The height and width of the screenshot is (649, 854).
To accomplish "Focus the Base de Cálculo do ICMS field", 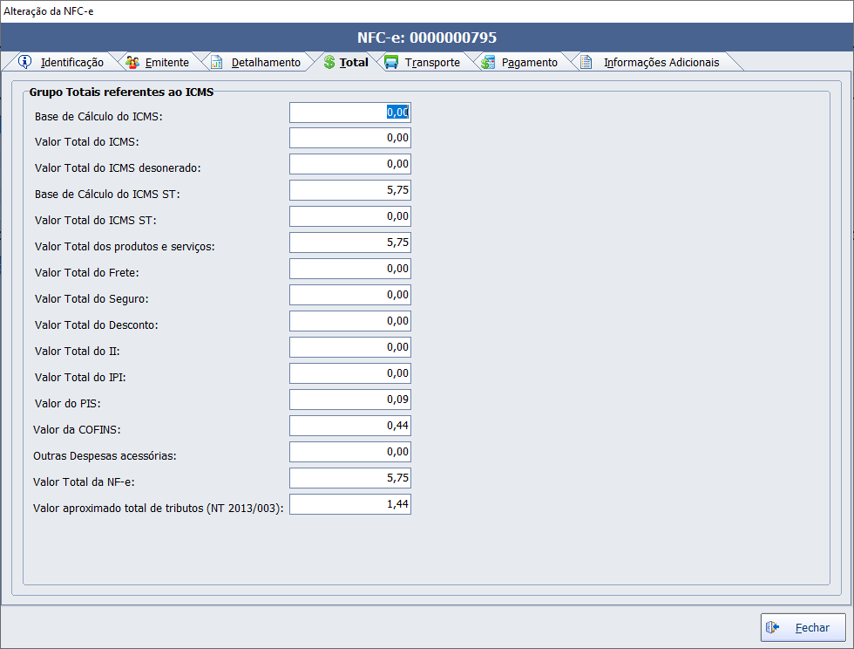I will 349,113.
